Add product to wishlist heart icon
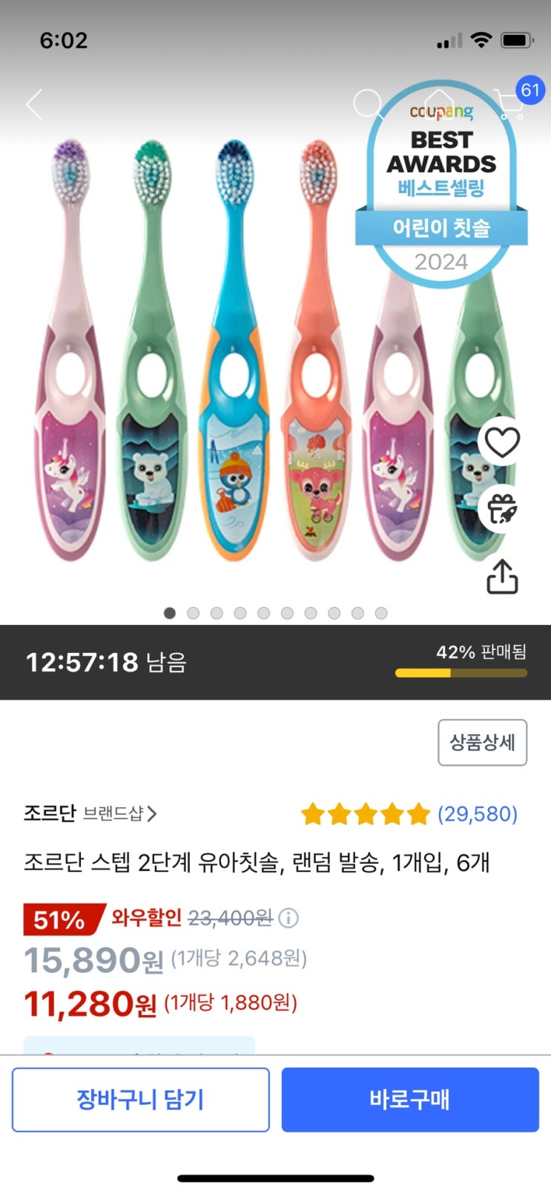Screen dimensions: 551x1194 click(x=502, y=442)
